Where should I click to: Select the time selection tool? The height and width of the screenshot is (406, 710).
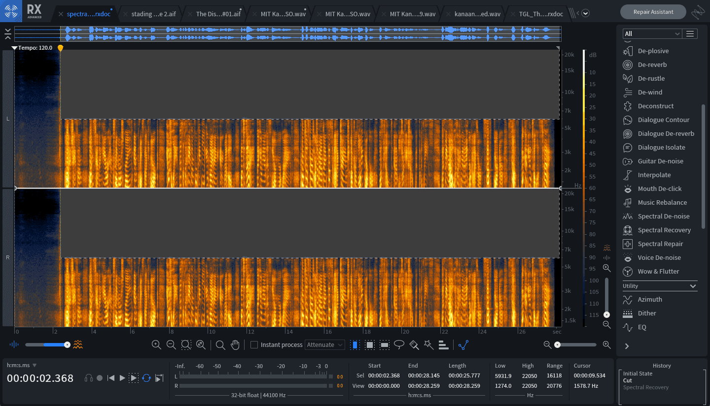(355, 345)
